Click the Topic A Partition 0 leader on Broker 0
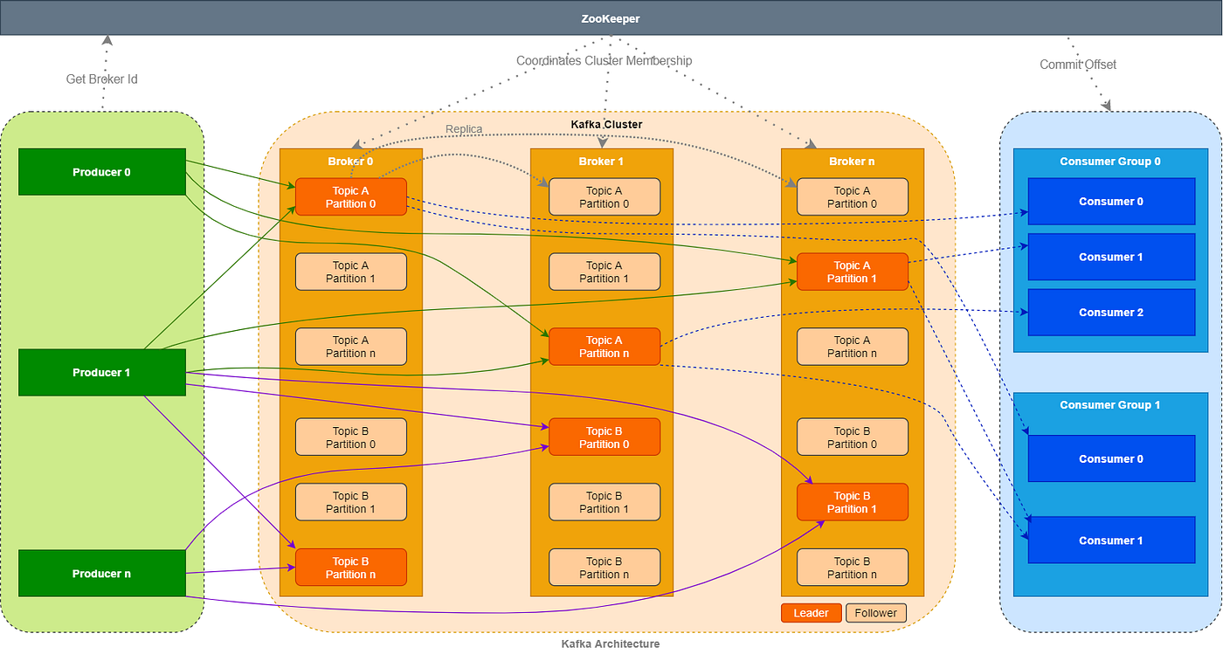Image resolution: width=1223 pixels, height=654 pixels. [350, 196]
